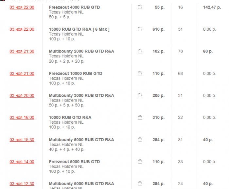
Task: Open the 03 ноя 16:00 tournament link
Action: 22,118
